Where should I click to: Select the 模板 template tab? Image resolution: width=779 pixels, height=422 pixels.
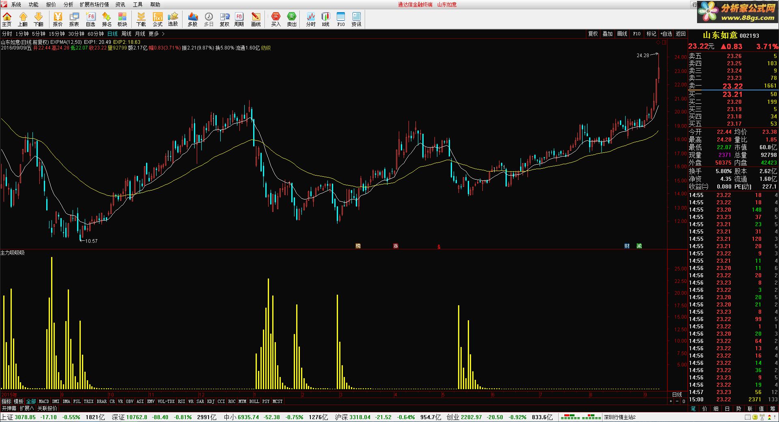coord(19,401)
